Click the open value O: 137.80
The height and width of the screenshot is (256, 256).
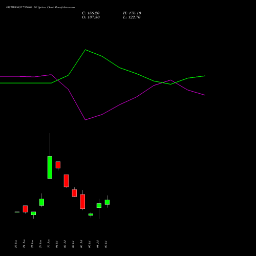pyautogui.click(x=91, y=17)
